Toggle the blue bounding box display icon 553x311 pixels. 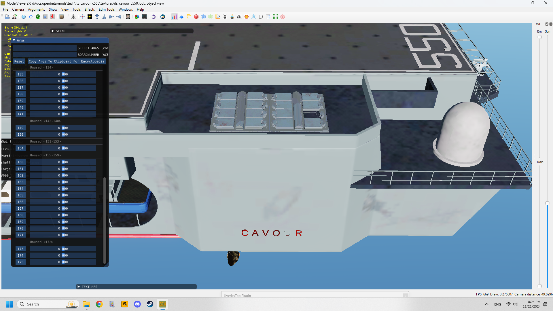(203, 17)
